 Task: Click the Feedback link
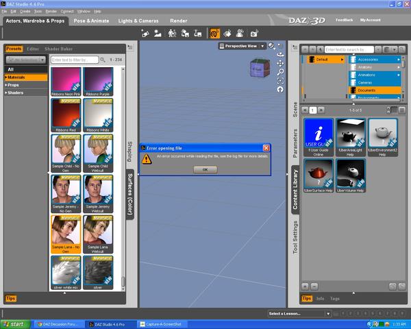(x=344, y=20)
